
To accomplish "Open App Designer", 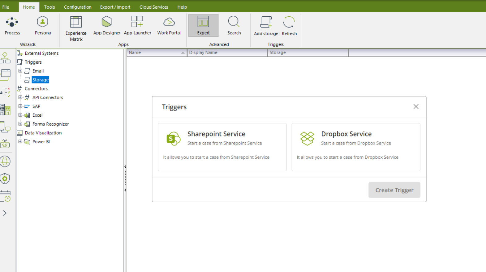I will click(106, 26).
